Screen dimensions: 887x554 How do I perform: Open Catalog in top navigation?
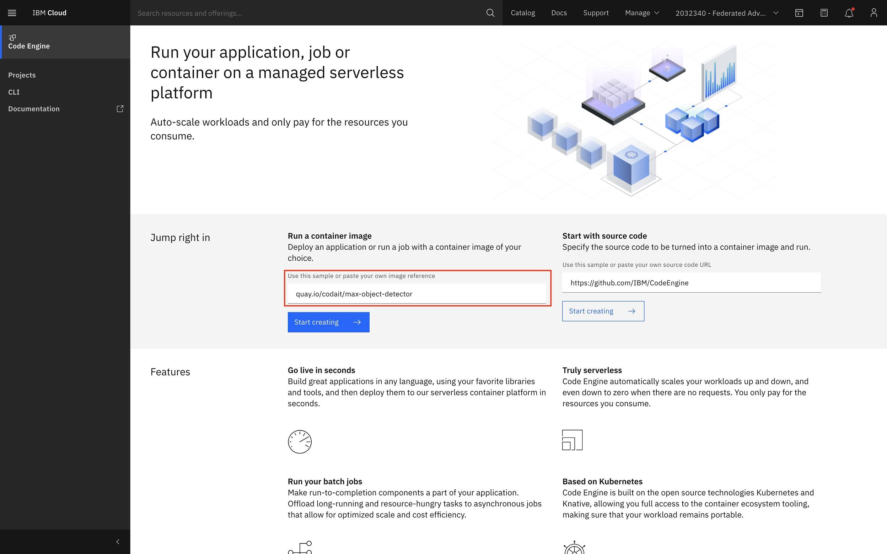523,13
